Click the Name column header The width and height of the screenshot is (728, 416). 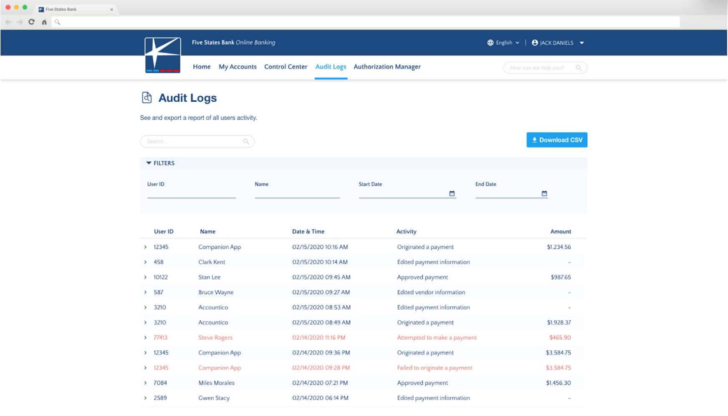pos(207,232)
